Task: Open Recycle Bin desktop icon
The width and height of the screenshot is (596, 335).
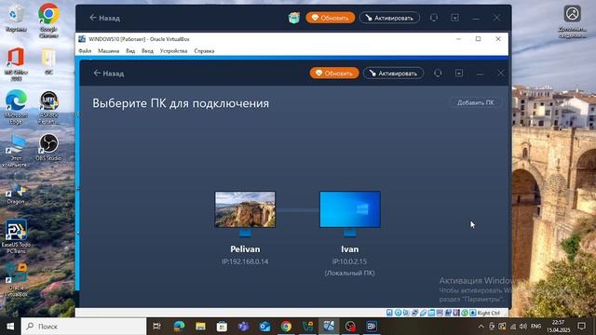Action: coord(16,19)
